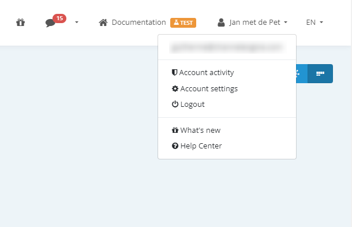Click the user silhouette icon
Image resolution: width=352 pixels, height=227 pixels.
coord(221,23)
